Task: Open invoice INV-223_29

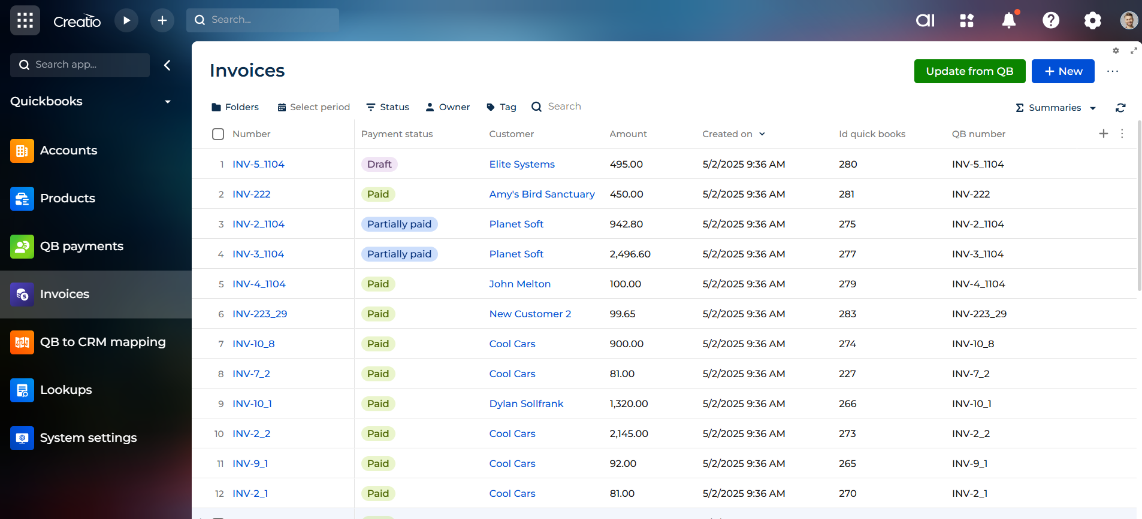Action: (259, 314)
